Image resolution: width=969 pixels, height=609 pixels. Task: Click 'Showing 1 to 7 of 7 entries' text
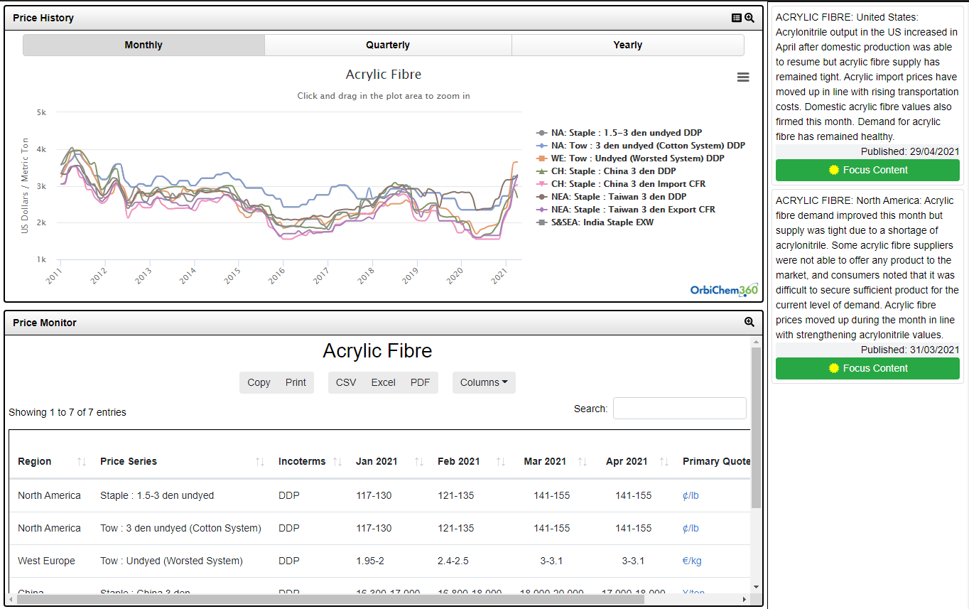(x=67, y=412)
